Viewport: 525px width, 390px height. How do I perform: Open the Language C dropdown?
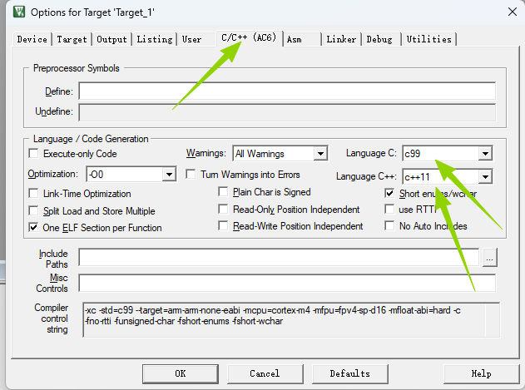(x=485, y=154)
